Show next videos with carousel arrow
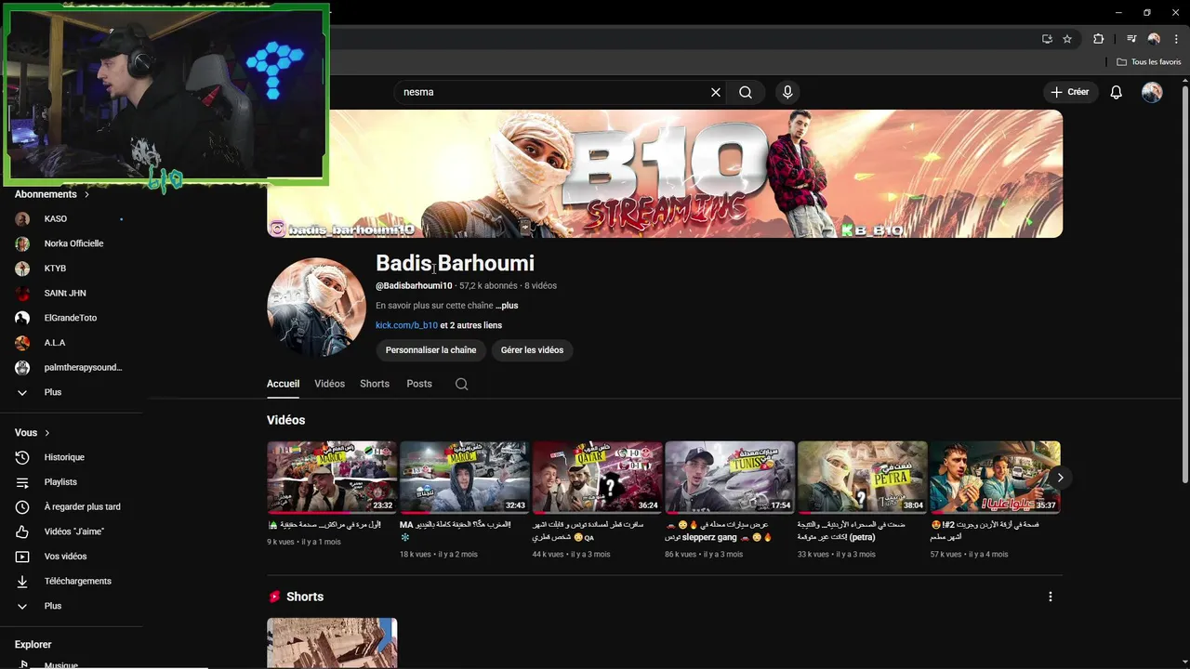This screenshot has width=1190, height=669. (x=1060, y=478)
